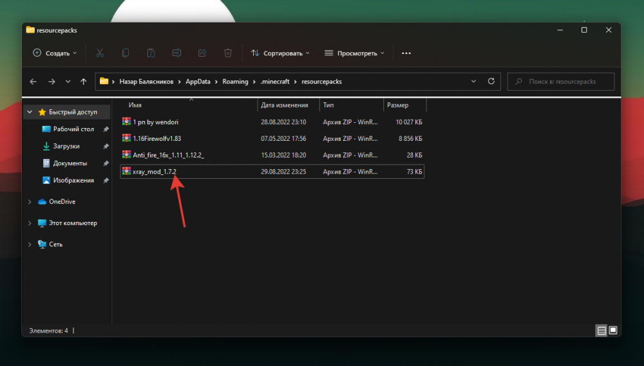Click the Paste clipboard icon
The width and height of the screenshot is (644, 366).
coord(151,53)
